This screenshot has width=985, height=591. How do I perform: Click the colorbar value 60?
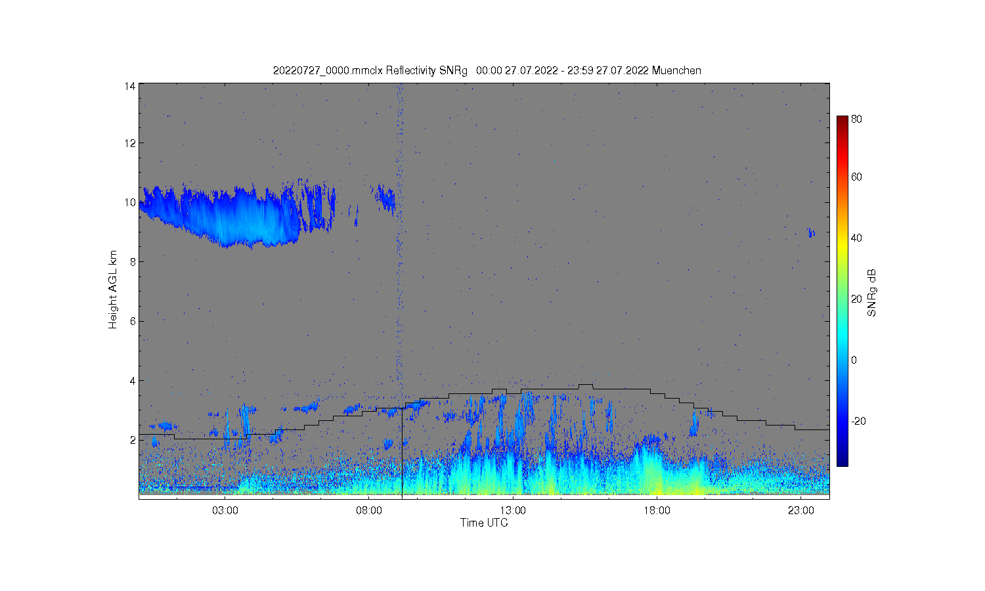click(x=857, y=177)
